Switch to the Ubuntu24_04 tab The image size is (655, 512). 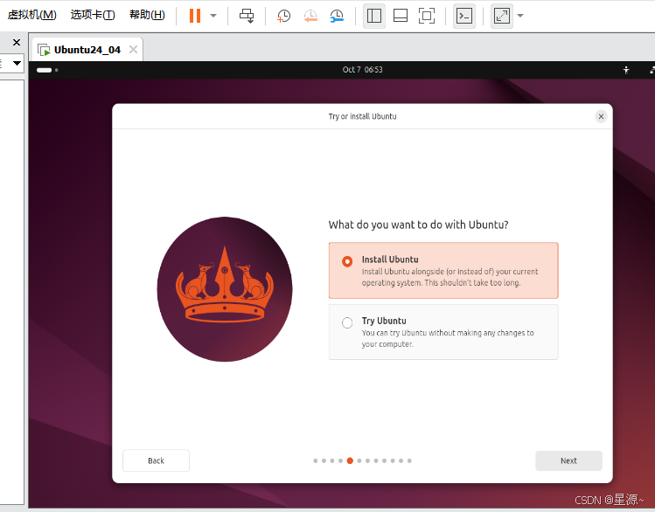tap(87, 50)
